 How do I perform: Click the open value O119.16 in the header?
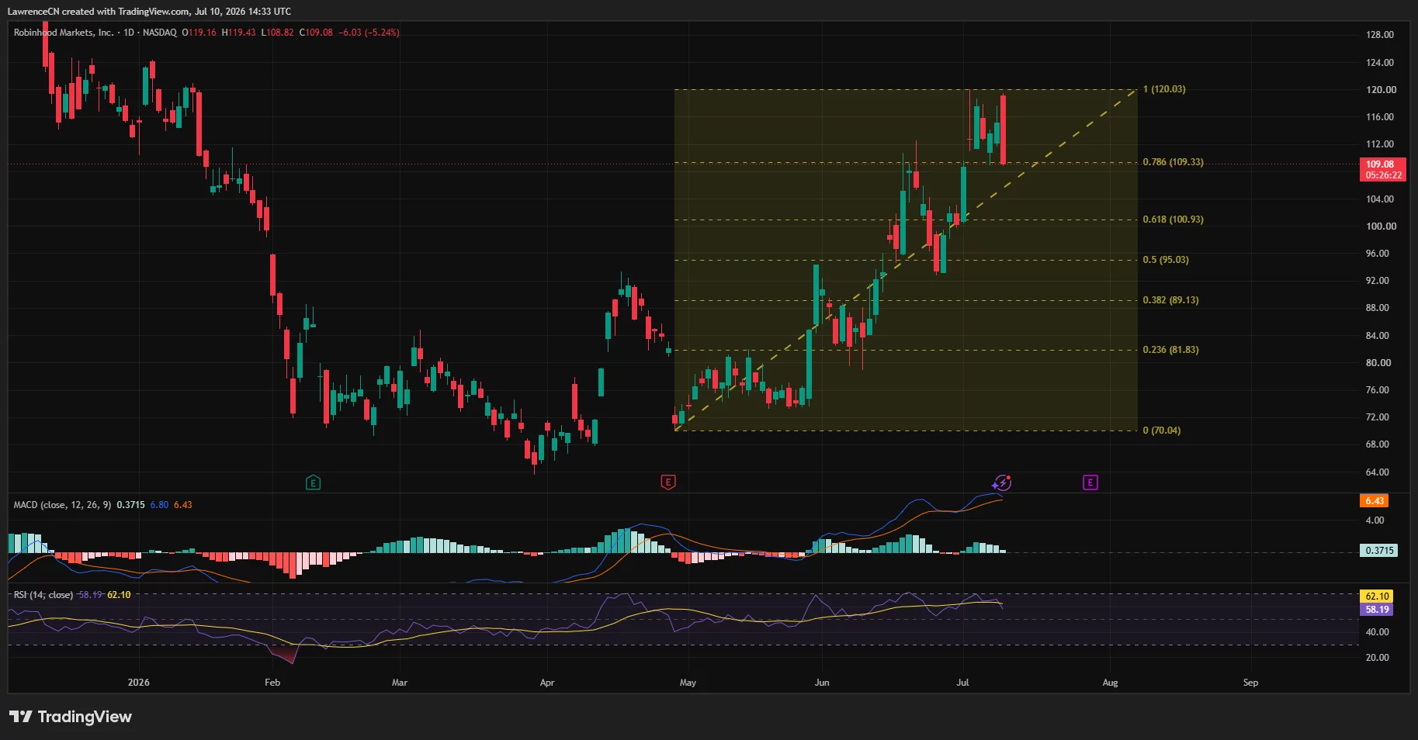[x=199, y=33]
